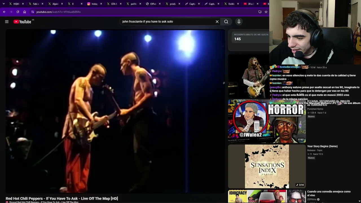This screenshot has height=203, width=361.
Task: Open the 'Your Story Begins (Demo)' title
Action: coord(322,146)
